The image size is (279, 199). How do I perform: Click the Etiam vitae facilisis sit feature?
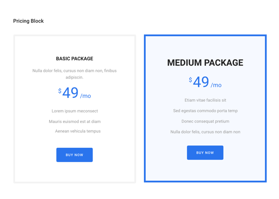point(205,100)
